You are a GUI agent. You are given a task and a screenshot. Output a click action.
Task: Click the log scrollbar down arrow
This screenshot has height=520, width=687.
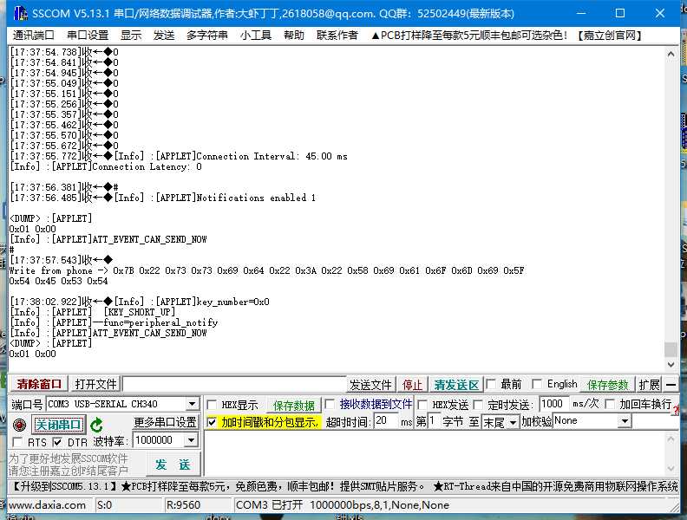[671, 365]
